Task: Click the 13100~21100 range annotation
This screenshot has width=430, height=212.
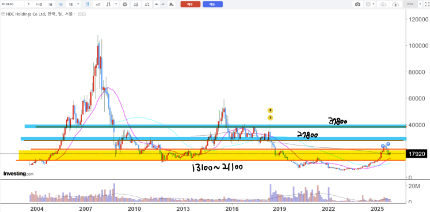Action: click(x=218, y=167)
